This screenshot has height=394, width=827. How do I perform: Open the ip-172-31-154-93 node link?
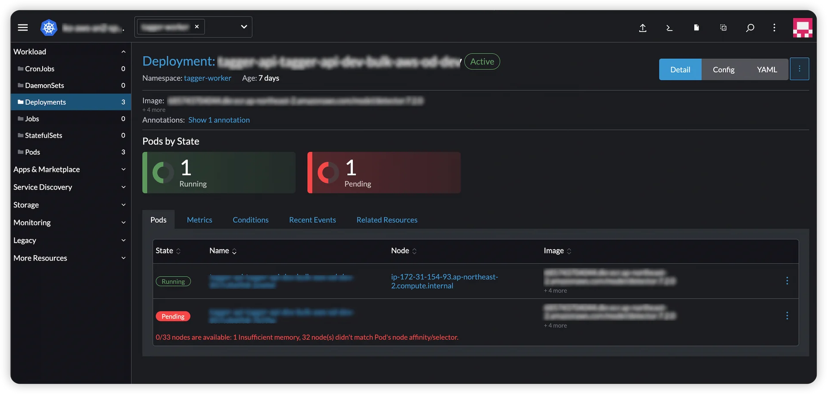point(445,281)
